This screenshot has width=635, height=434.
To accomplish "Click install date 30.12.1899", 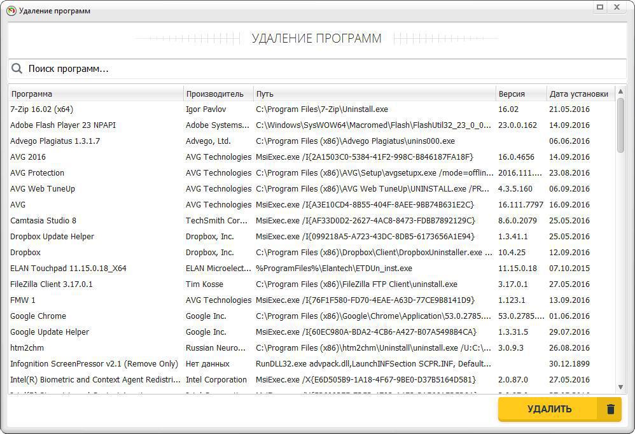I will coord(569,363).
